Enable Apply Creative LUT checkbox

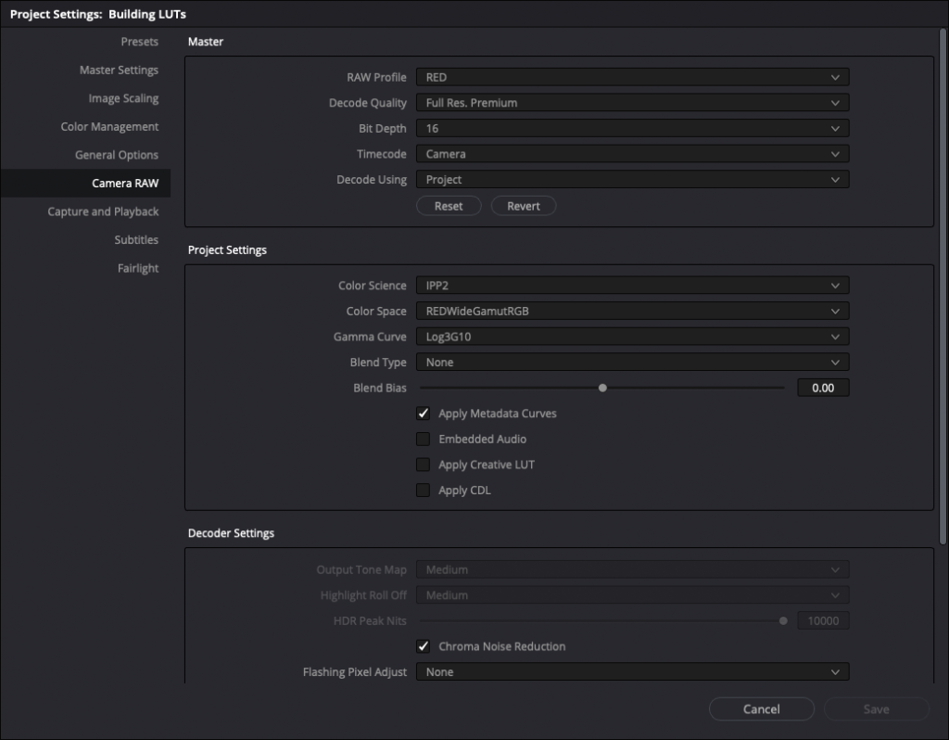tap(424, 465)
